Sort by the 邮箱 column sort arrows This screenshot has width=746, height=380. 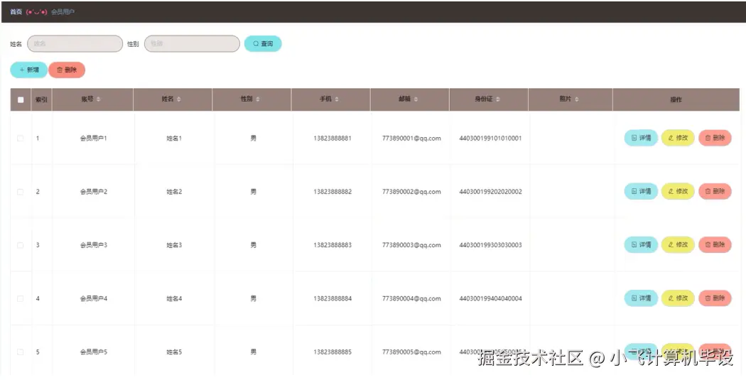click(x=416, y=99)
